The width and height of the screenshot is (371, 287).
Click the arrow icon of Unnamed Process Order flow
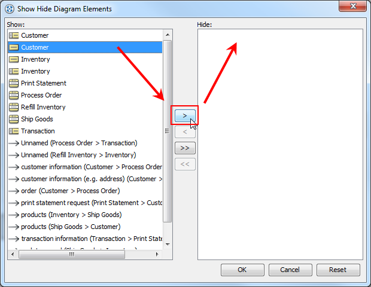(14, 143)
